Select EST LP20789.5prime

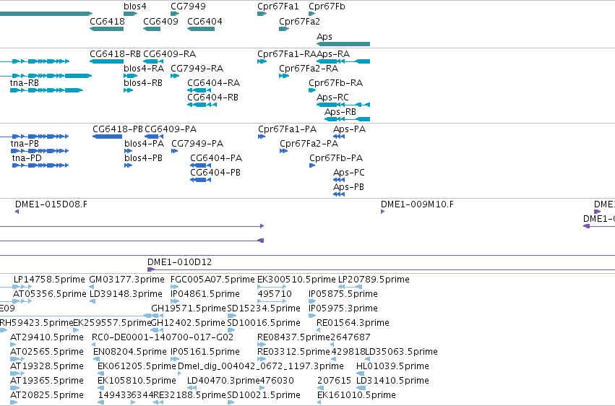point(374,280)
